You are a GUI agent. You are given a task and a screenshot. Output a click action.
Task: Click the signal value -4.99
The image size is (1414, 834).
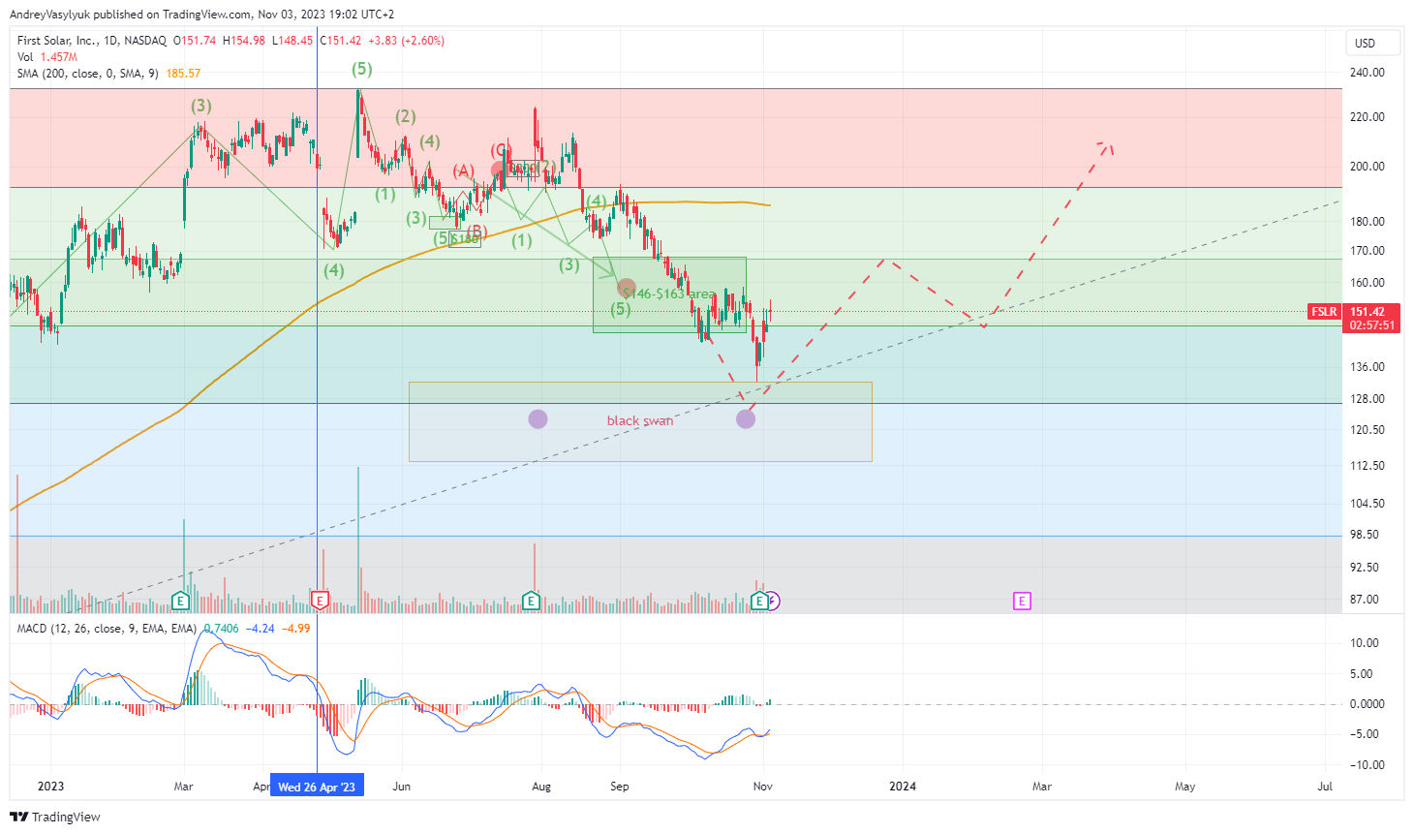point(296,629)
